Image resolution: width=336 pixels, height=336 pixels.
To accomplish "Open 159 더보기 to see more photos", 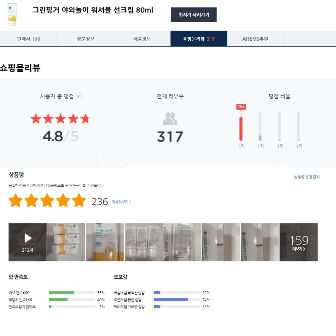I will [x=299, y=242].
